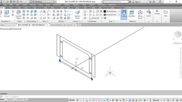Screen dimensions: 182x102
Task: Switch to Layout1 tab
Action: click(x=11, y=99)
